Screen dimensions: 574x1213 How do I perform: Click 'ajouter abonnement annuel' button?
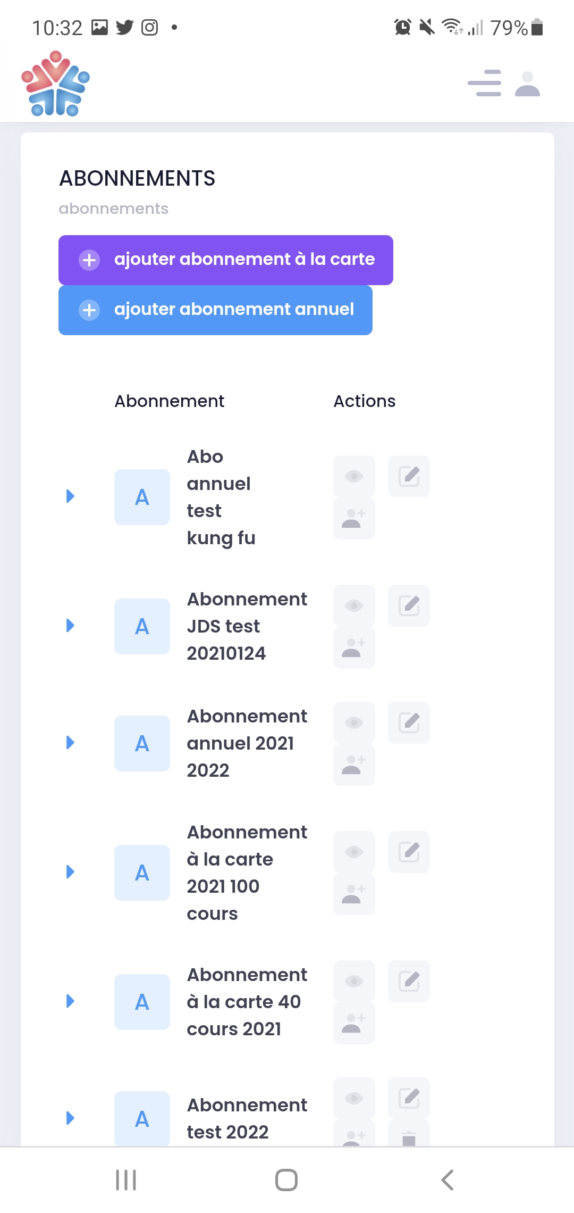coord(215,310)
